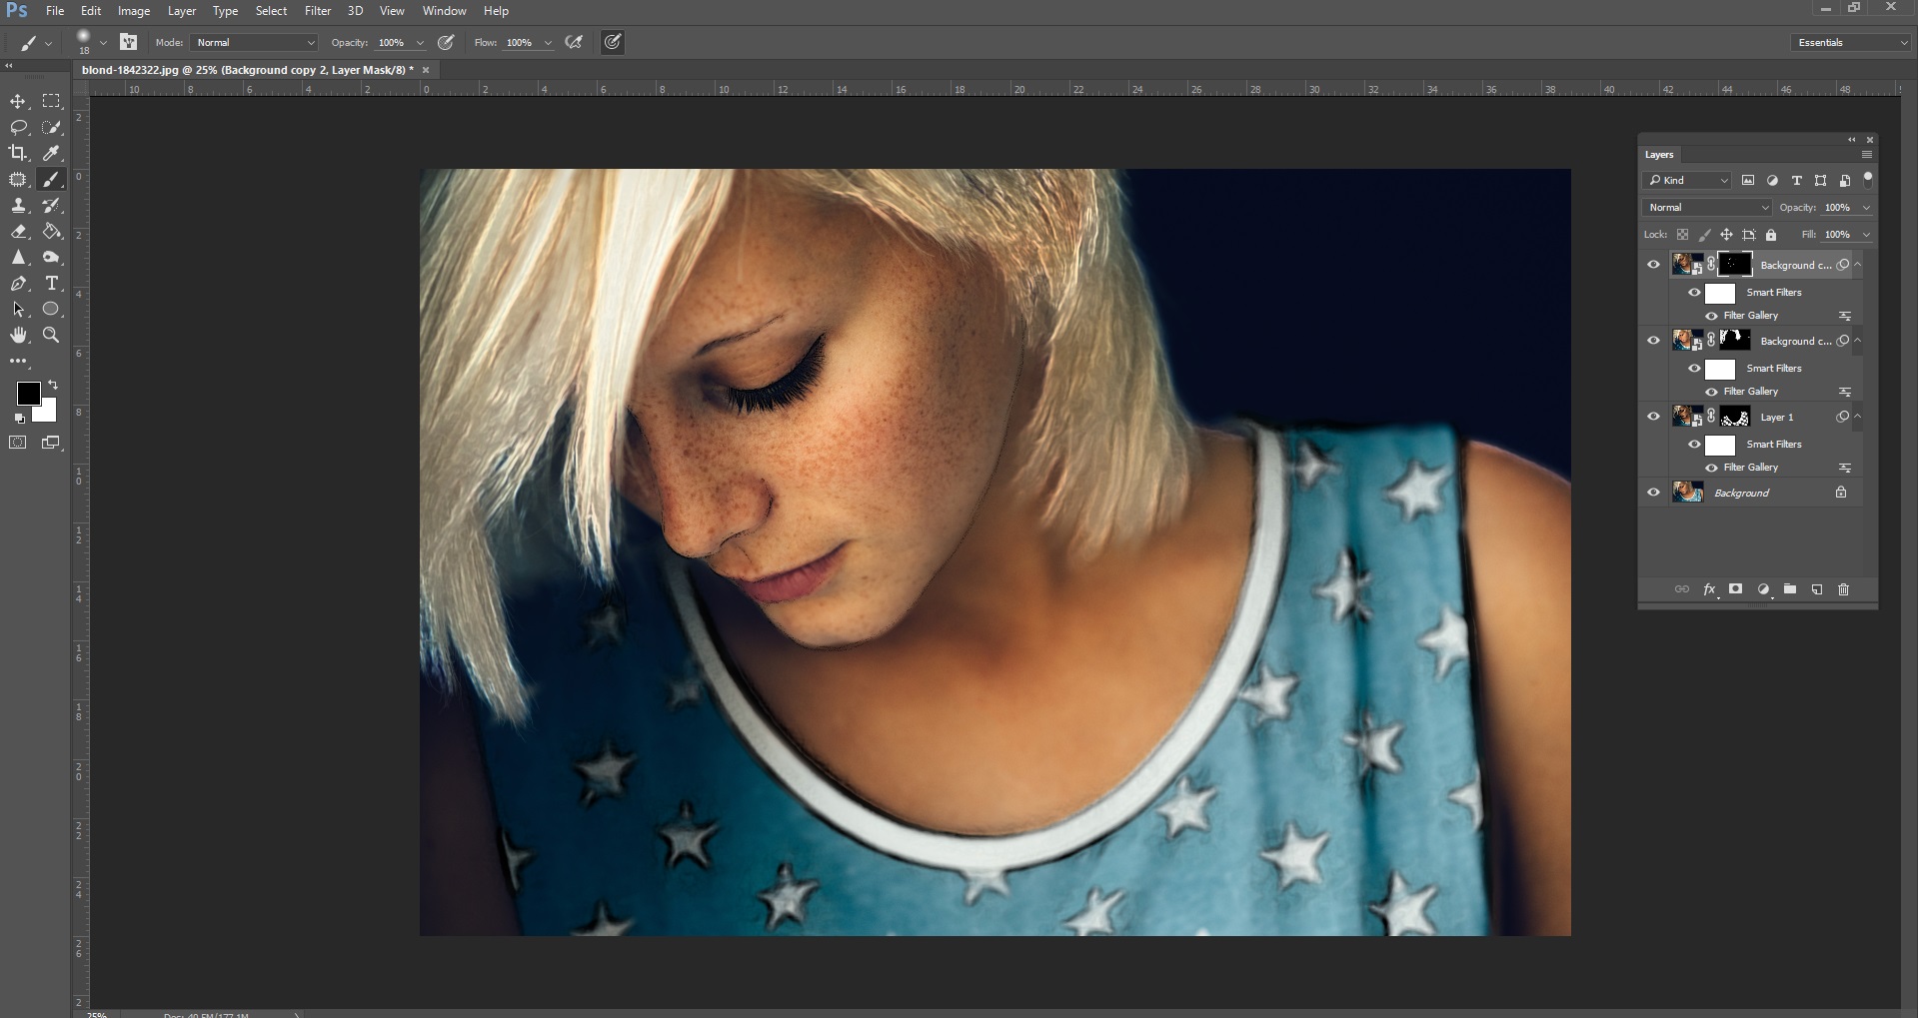Open the Filter menu
Viewport: 1918px width, 1018px height.
click(317, 11)
